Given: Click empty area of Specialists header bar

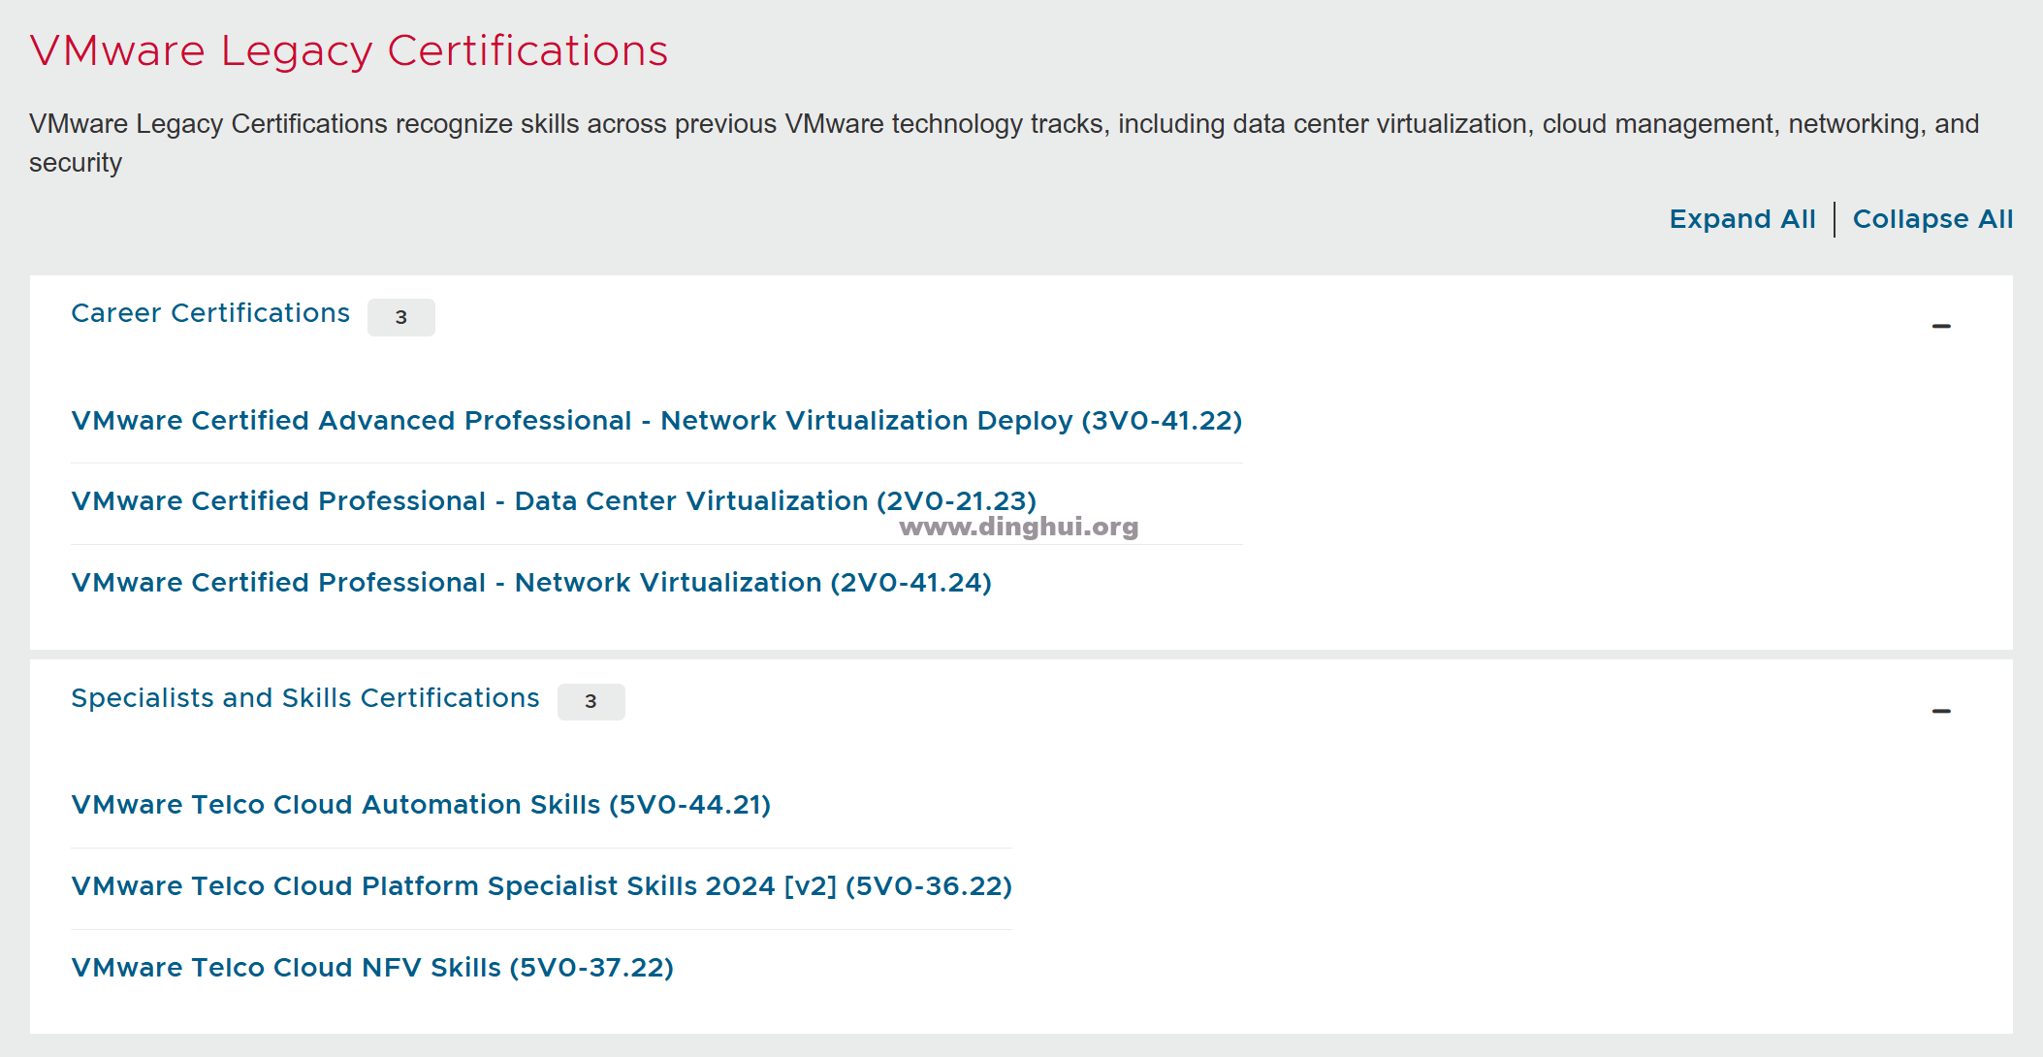Looking at the screenshot, I should tap(1261, 704).
